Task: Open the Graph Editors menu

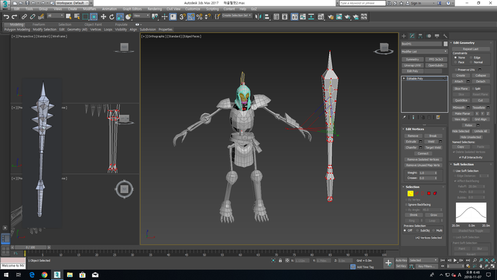Action: pos(132,9)
